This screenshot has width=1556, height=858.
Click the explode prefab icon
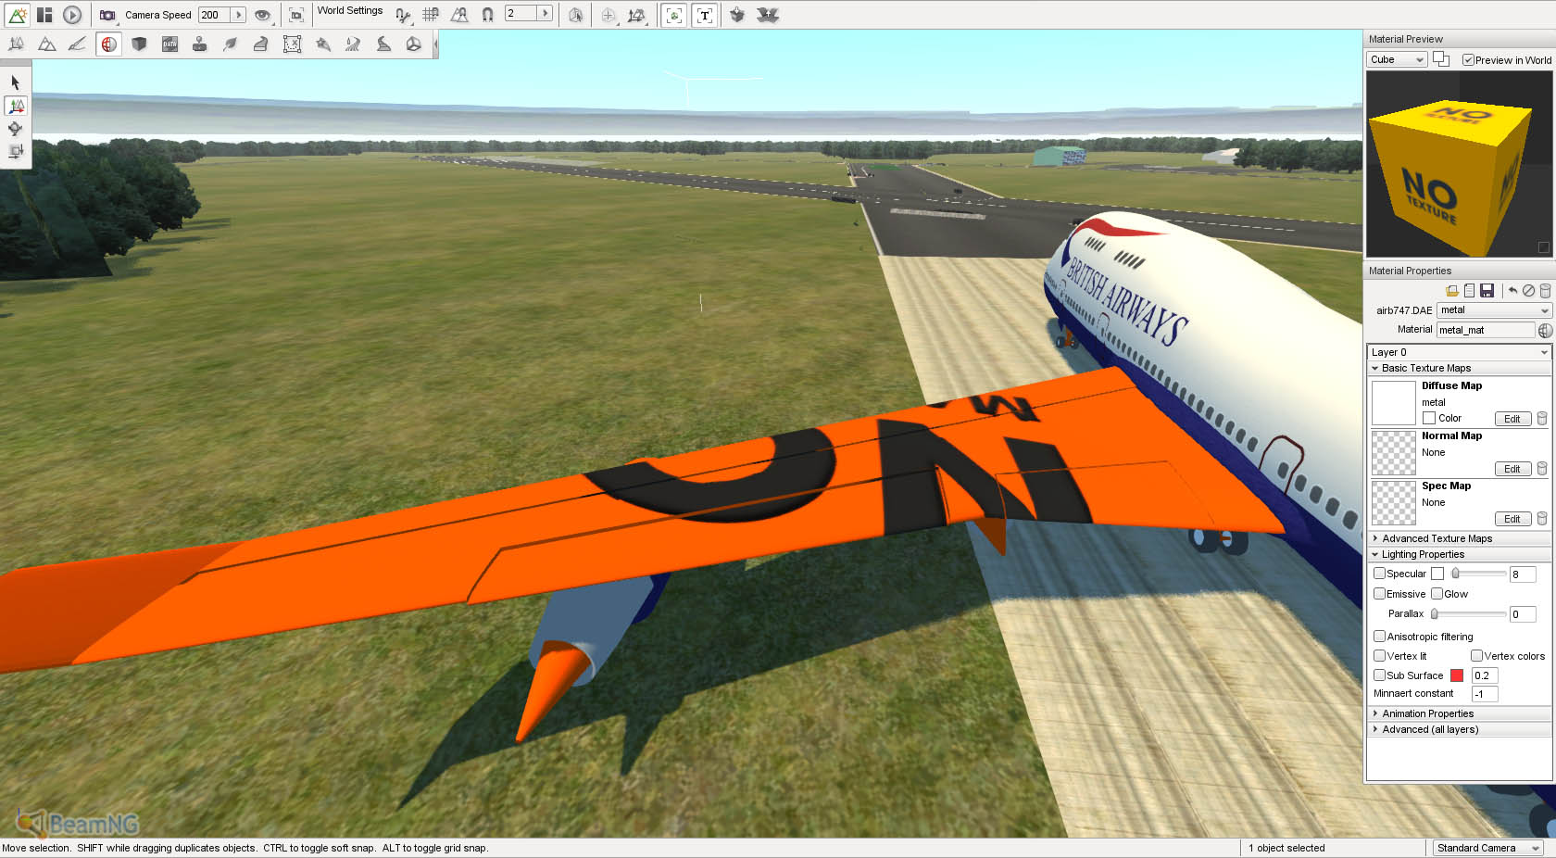(x=768, y=15)
